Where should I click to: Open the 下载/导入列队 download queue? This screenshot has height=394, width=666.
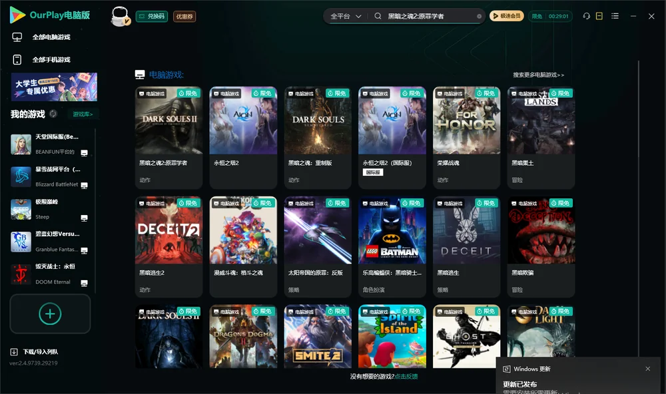(35, 351)
